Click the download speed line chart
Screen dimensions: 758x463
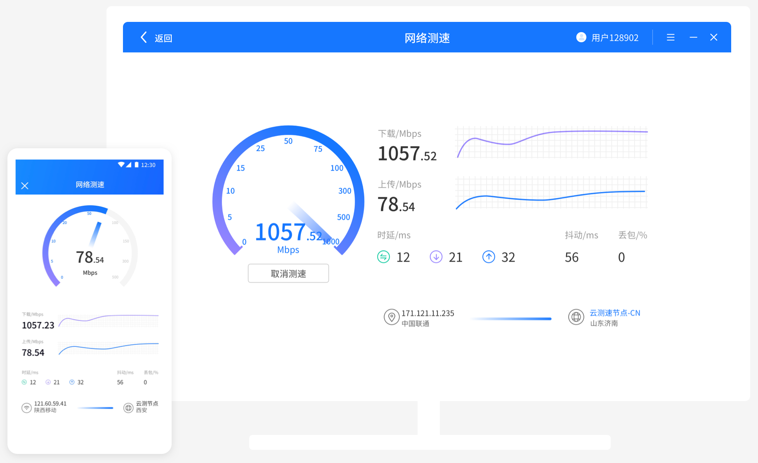551,142
